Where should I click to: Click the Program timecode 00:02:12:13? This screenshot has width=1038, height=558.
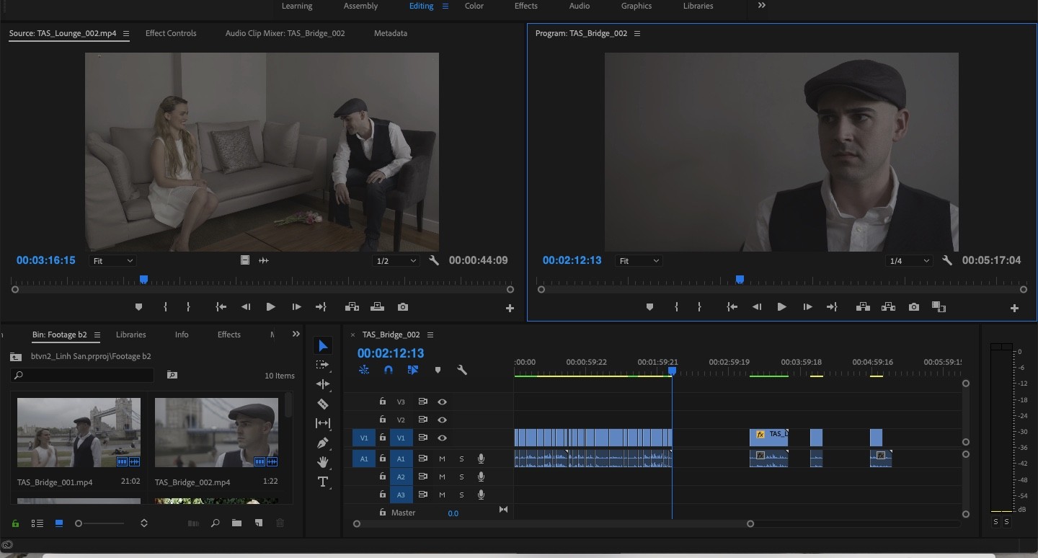pos(572,260)
